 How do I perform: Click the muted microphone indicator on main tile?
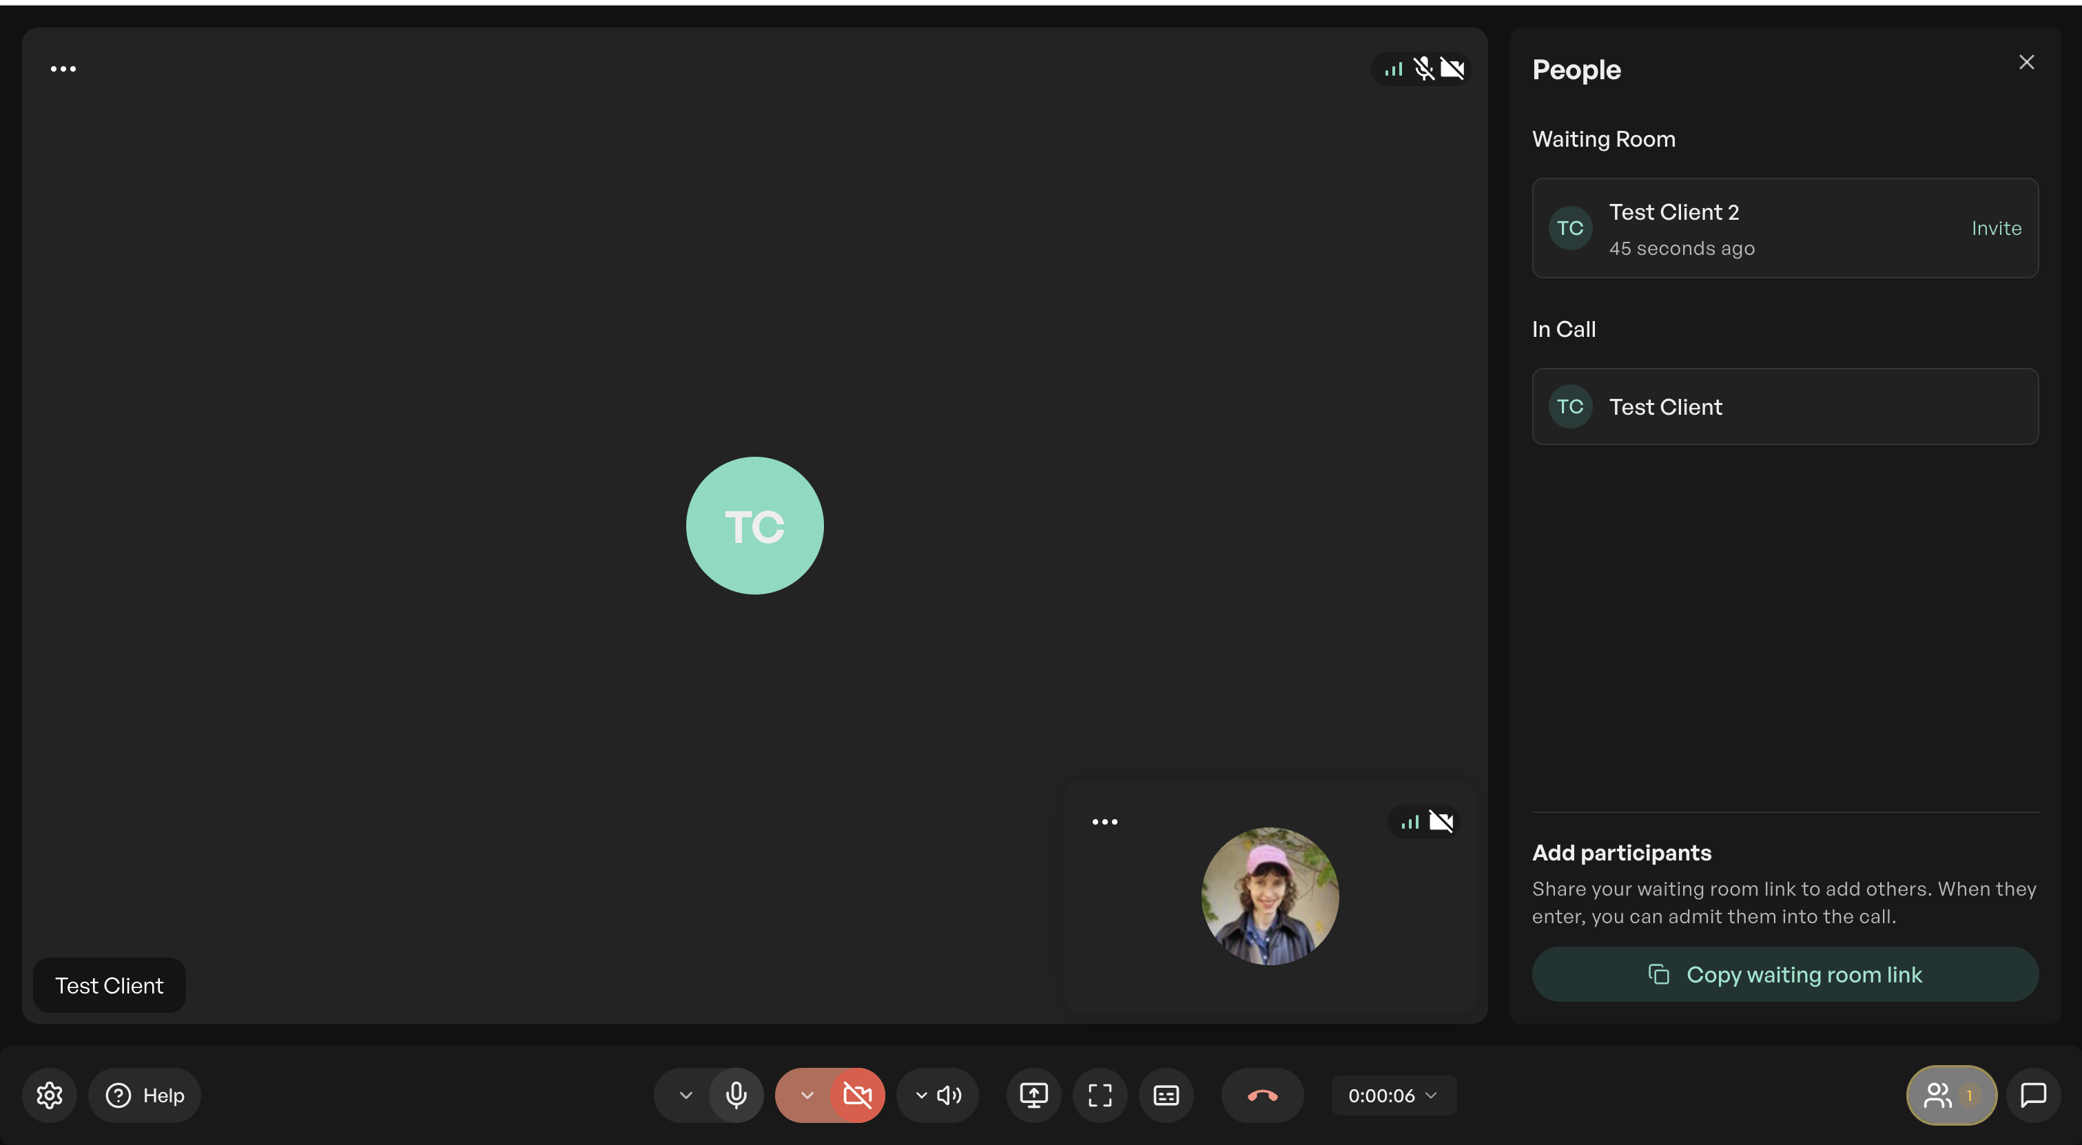(1423, 69)
